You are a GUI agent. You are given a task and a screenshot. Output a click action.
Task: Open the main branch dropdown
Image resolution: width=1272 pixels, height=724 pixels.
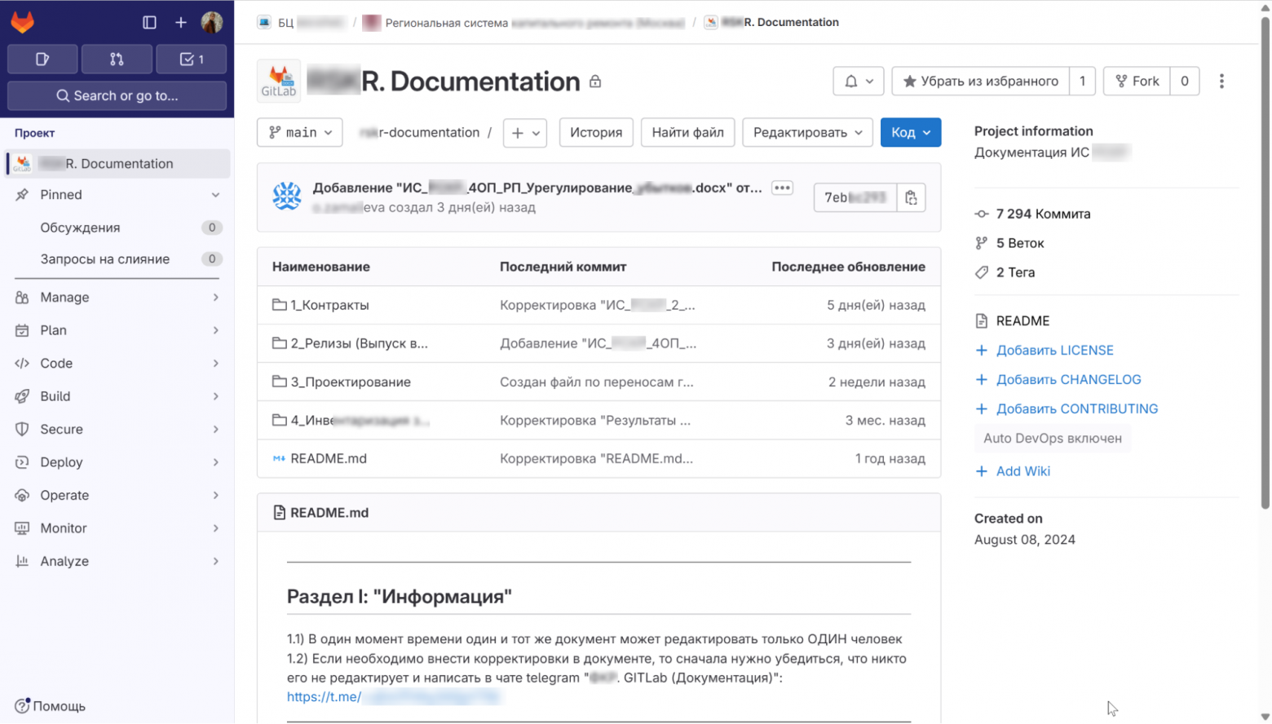[x=298, y=132]
